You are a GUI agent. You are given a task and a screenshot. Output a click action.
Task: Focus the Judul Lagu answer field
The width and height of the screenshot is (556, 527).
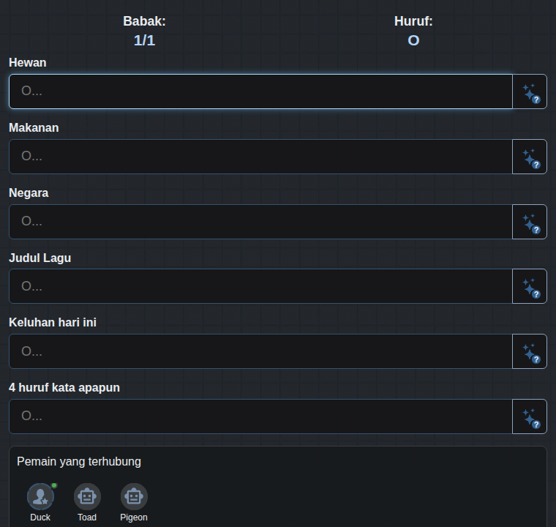click(260, 286)
